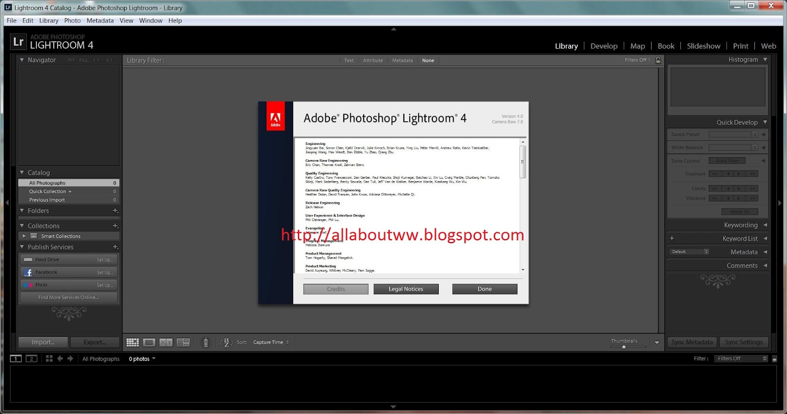Switch to the Develop module
Viewport: 787px width, 414px height.
pos(604,46)
